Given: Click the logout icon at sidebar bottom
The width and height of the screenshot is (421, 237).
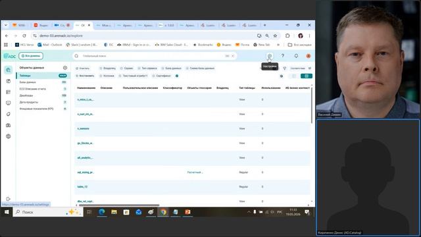Looking at the screenshot, I should 8,199.
